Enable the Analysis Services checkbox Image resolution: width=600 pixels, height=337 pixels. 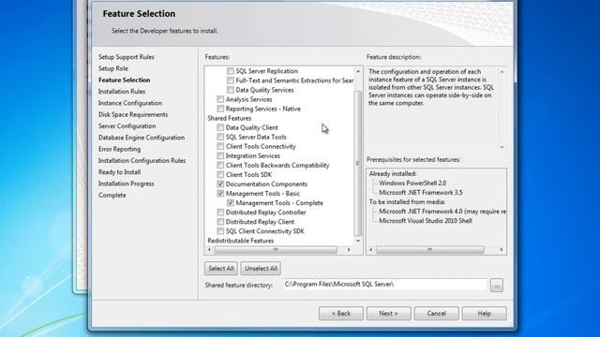pos(220,99)
